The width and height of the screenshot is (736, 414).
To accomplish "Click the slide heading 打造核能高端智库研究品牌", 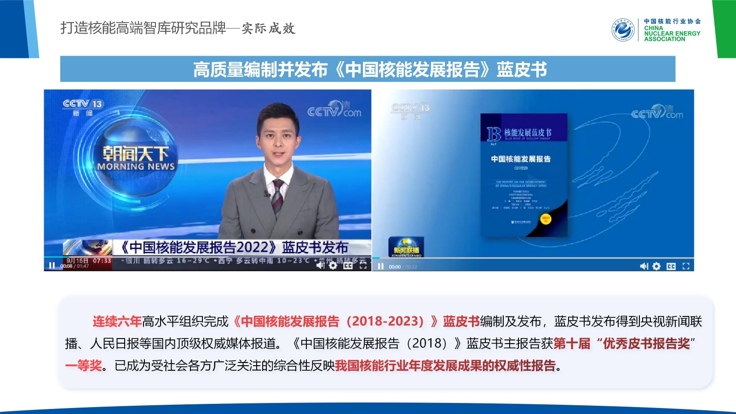I will click(x=143, y=28).
